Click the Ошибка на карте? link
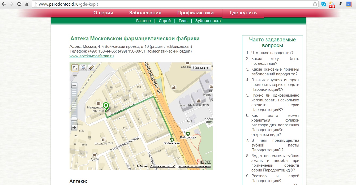 pyautogui.click(x=163, y=166)
